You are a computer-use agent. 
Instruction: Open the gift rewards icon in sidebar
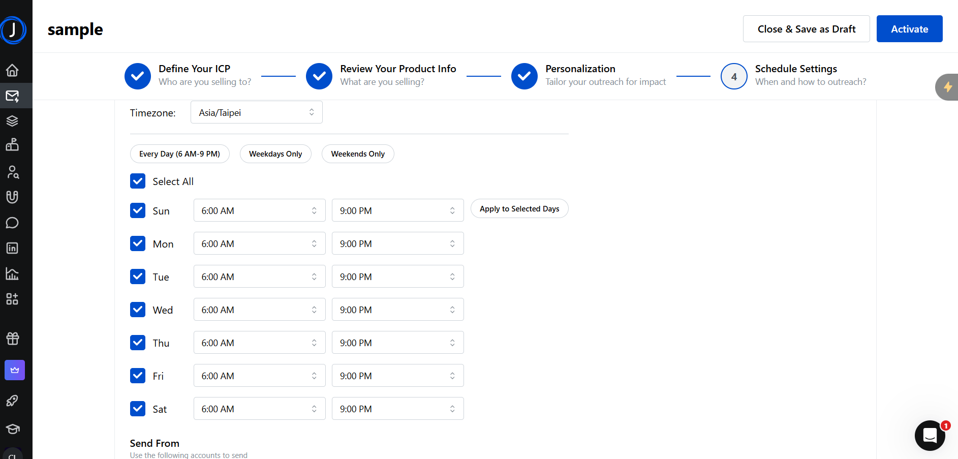coord(12,338)
